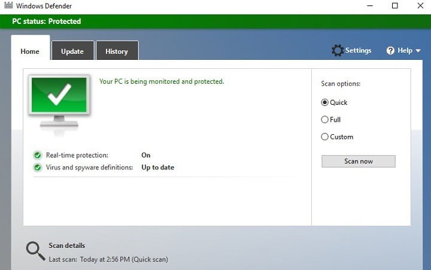Image resolution: width=431 pixels, height=270 pixels.
Task: Minimize the Windows Defender window
Action: point(370,5)
